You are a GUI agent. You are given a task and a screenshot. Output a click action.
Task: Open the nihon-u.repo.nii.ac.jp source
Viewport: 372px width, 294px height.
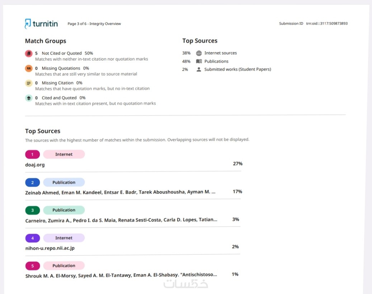(50, 248)
